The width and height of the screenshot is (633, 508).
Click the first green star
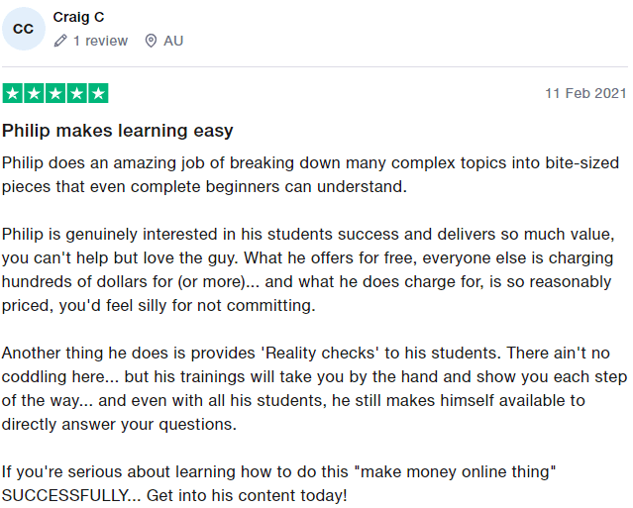13,93
